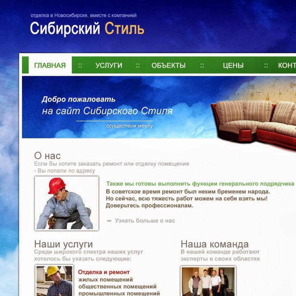Click the Добро пожаловать banner heading

pyautogui.click(x=79, y=99)
